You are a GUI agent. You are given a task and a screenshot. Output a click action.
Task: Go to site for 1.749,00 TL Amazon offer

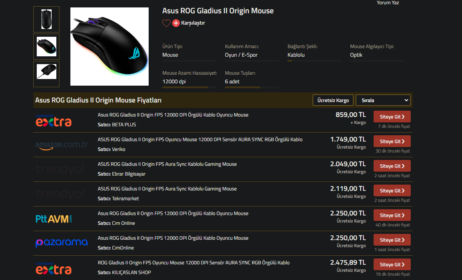[392, 141]
